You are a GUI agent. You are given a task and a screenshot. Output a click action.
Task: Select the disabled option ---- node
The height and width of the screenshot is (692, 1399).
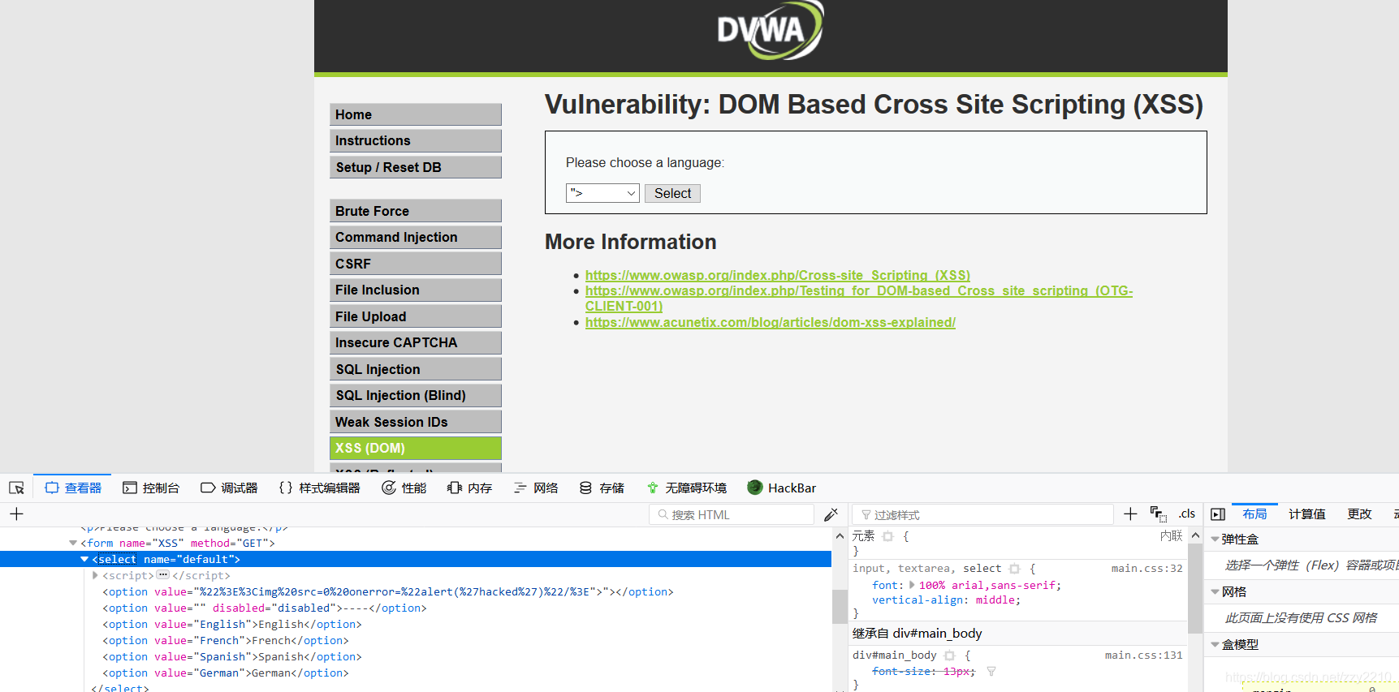tap(265, 608)
